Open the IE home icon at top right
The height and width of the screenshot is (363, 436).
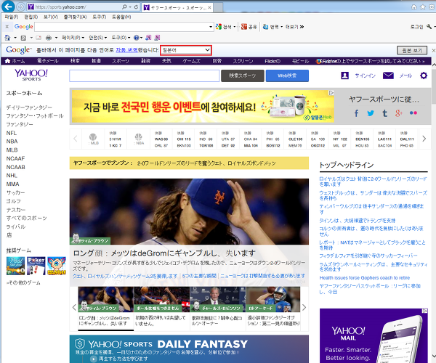(414, 7)
